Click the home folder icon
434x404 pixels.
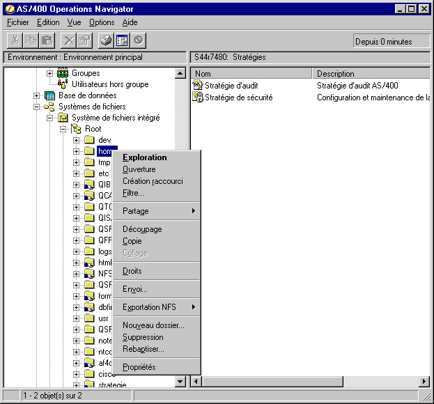89,151
